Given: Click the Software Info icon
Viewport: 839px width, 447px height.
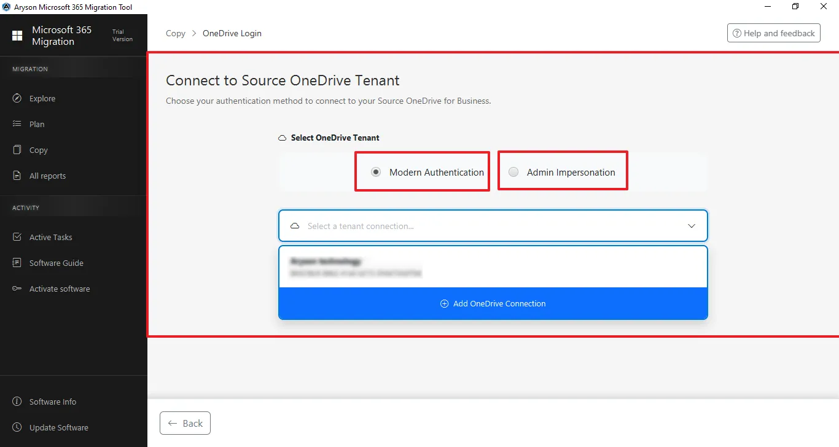Looking at the screenshot, I should click(17, 402).
